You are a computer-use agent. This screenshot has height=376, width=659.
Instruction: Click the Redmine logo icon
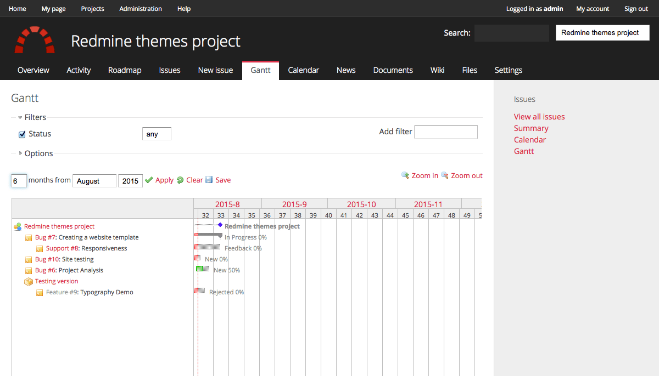click(35, 40)
